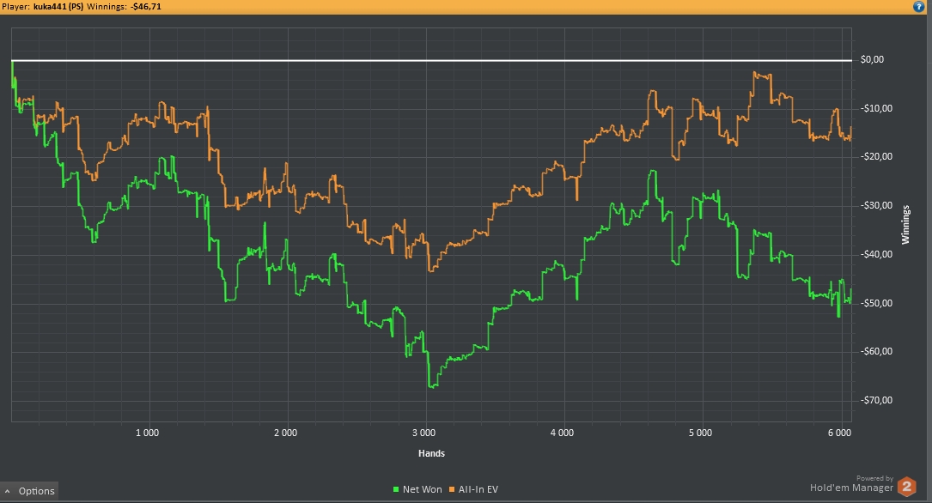Viewport: 932px width, 503px height.
Task: Click the Hold'em Manager 2 logo badge
Action: click(x=906, y=487)
